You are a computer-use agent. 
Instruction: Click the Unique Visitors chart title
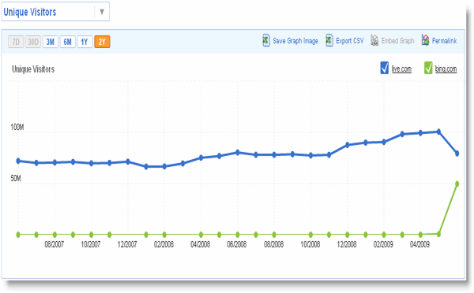(33, 69)
